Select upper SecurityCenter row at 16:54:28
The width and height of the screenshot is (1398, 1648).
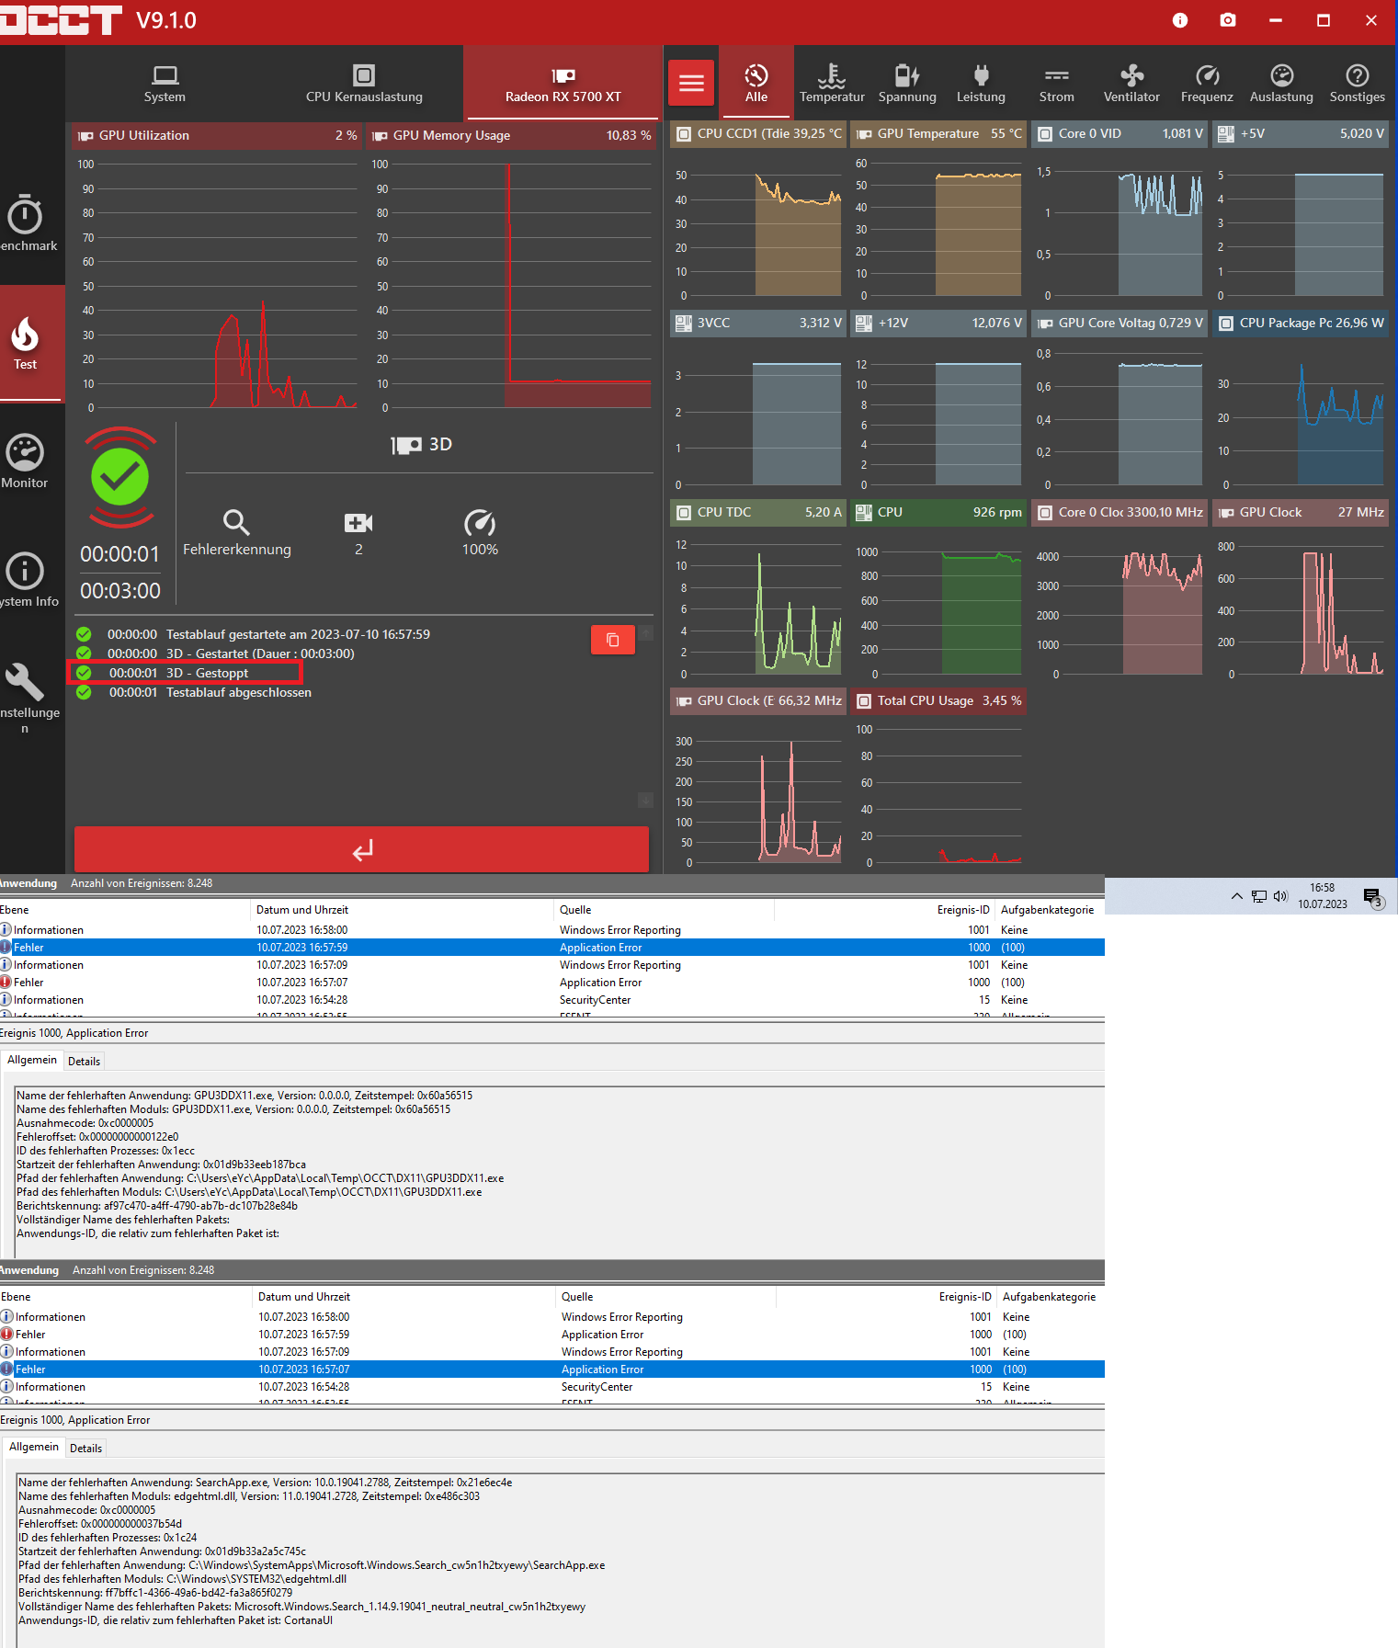pos(551,1000)
